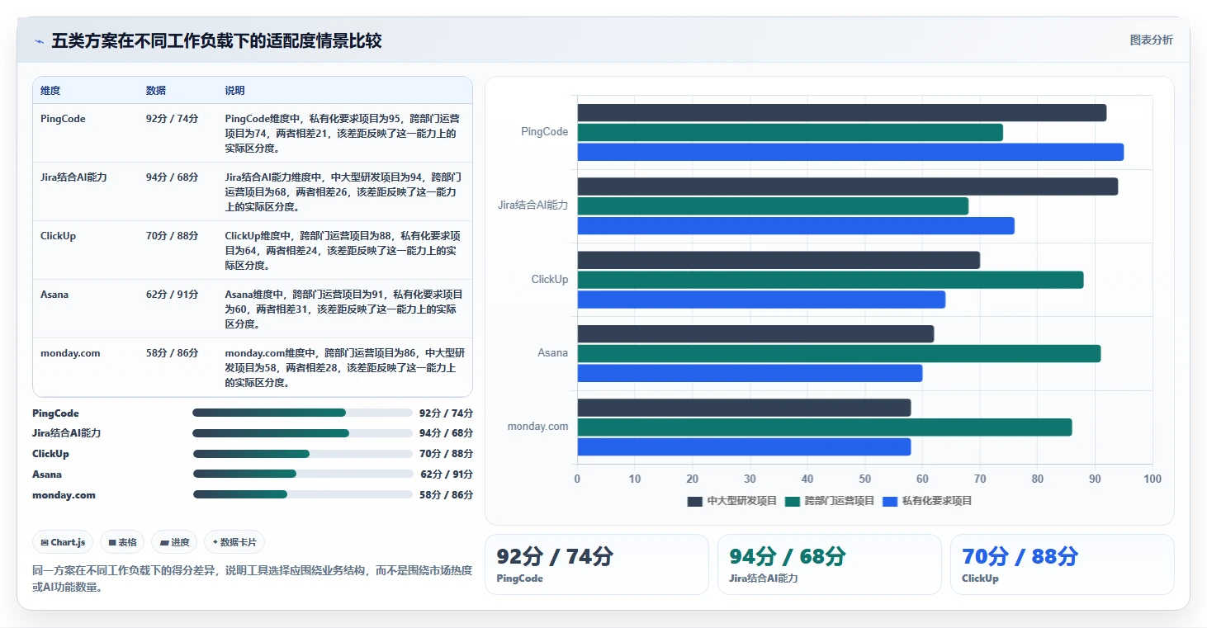Viewport: 1207px width, 628px height.
Task: Click the blue icon beside the title
Action: pos(39,41)
